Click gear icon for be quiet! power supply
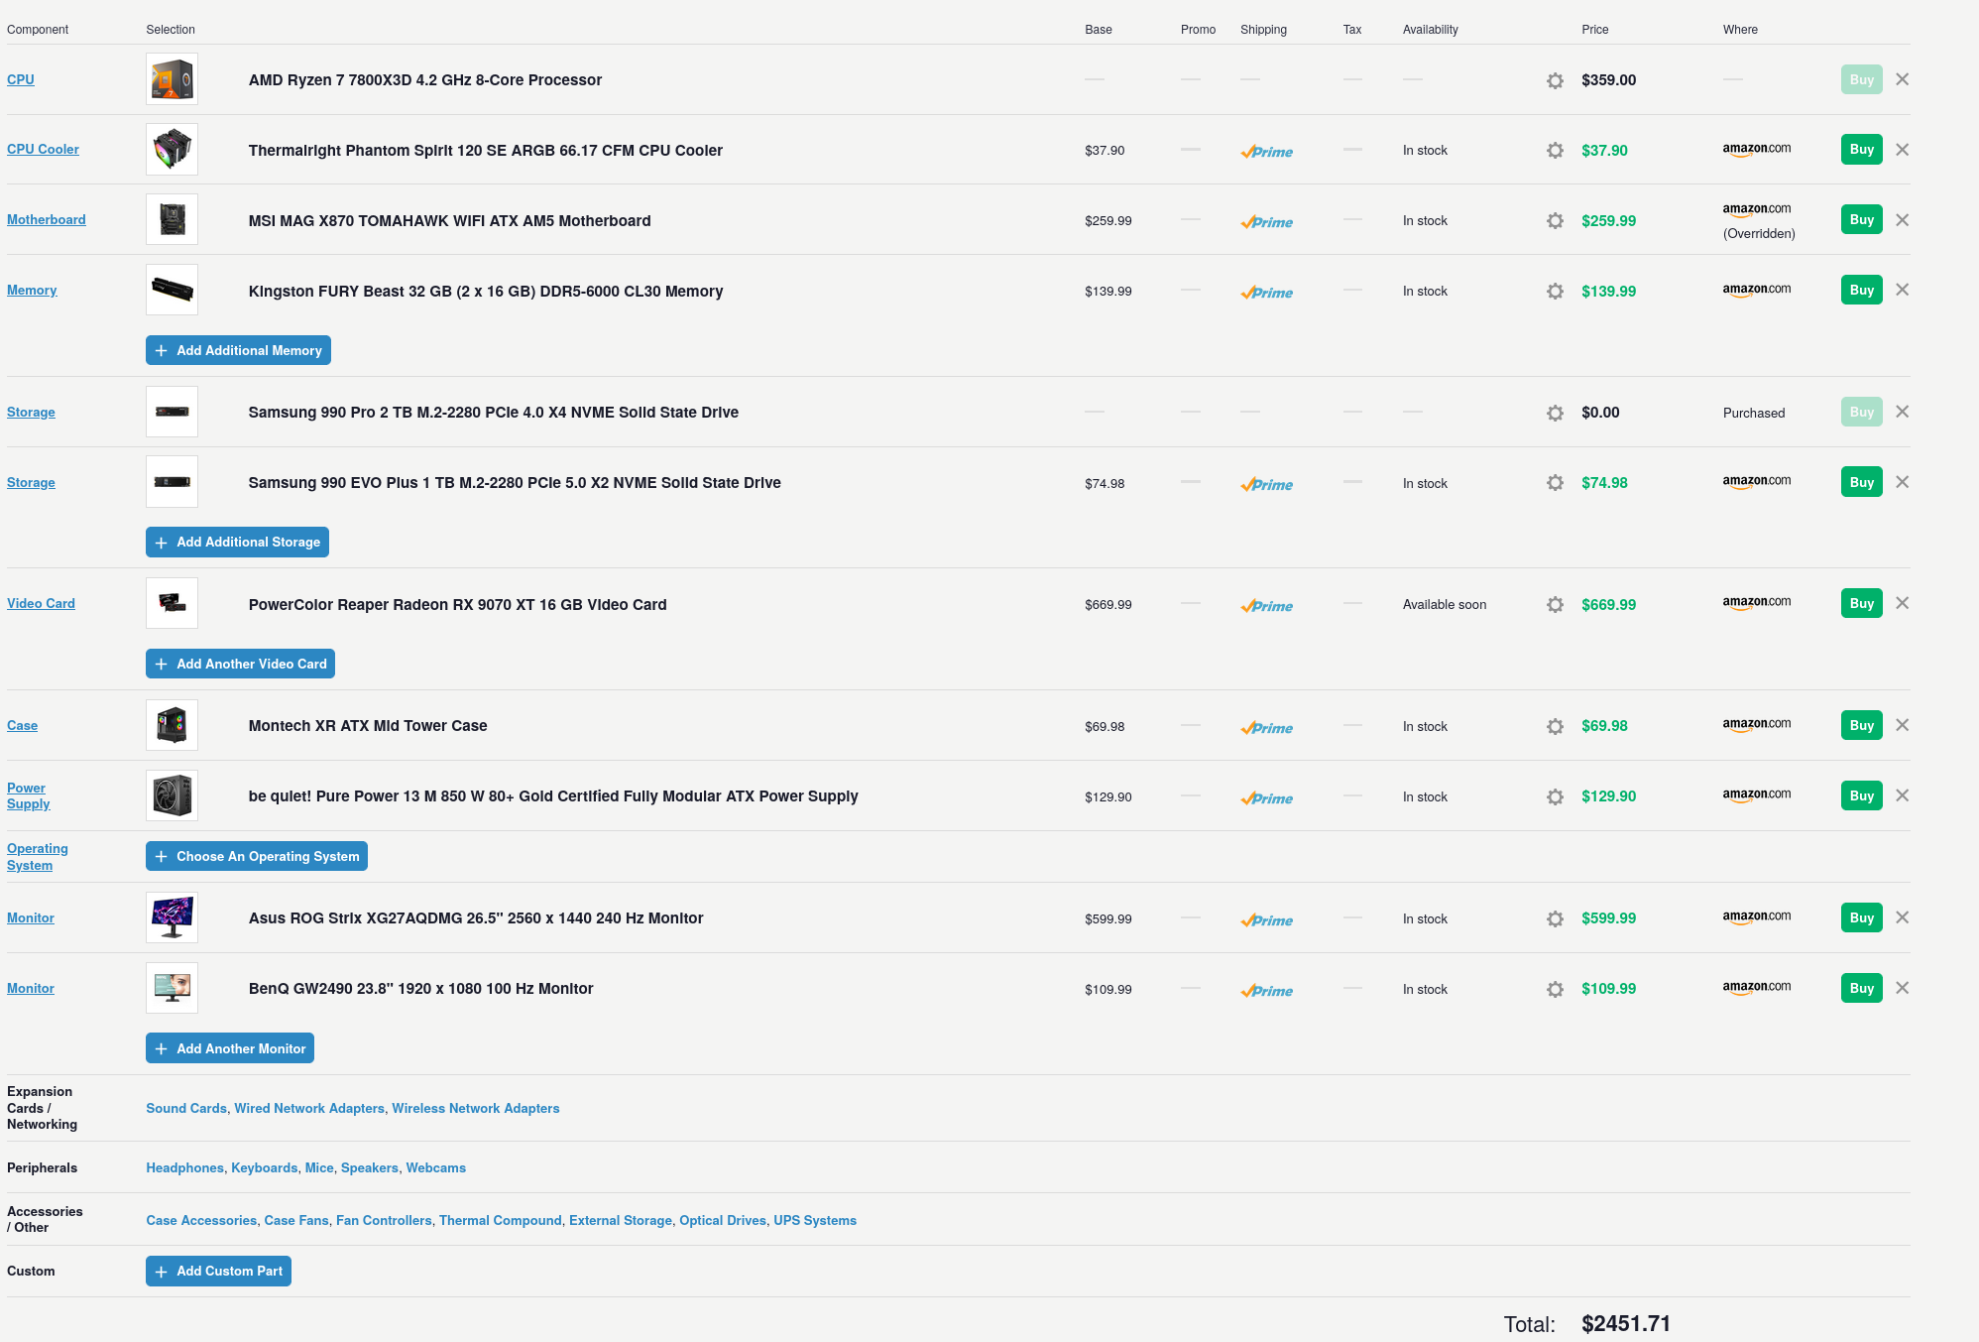 click(1555, 797)
